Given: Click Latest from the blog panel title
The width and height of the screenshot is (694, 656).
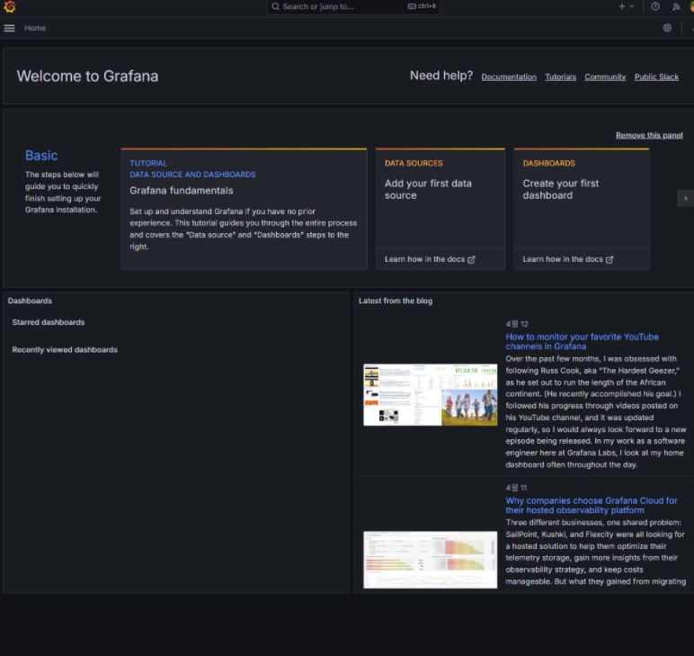Looking at the screenshot, I should (x=396, y=301).
